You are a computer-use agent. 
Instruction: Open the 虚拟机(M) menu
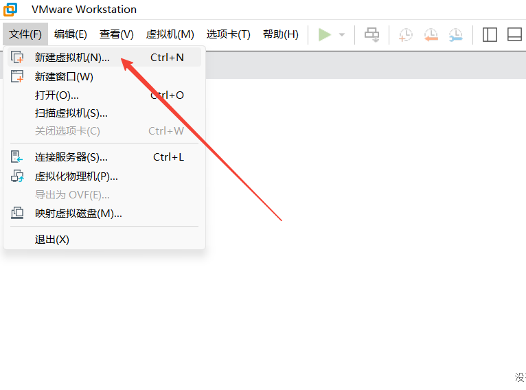coord(170,34)
